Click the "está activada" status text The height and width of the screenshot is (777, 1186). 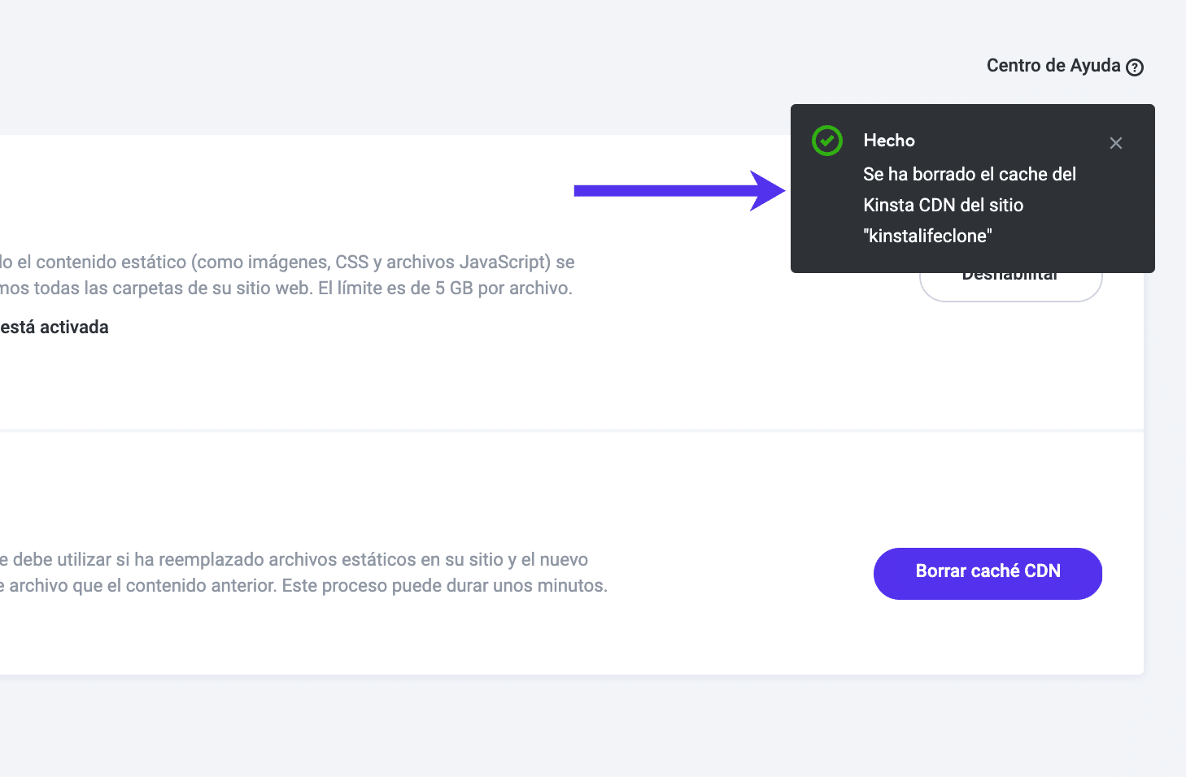tap(55, 327)
